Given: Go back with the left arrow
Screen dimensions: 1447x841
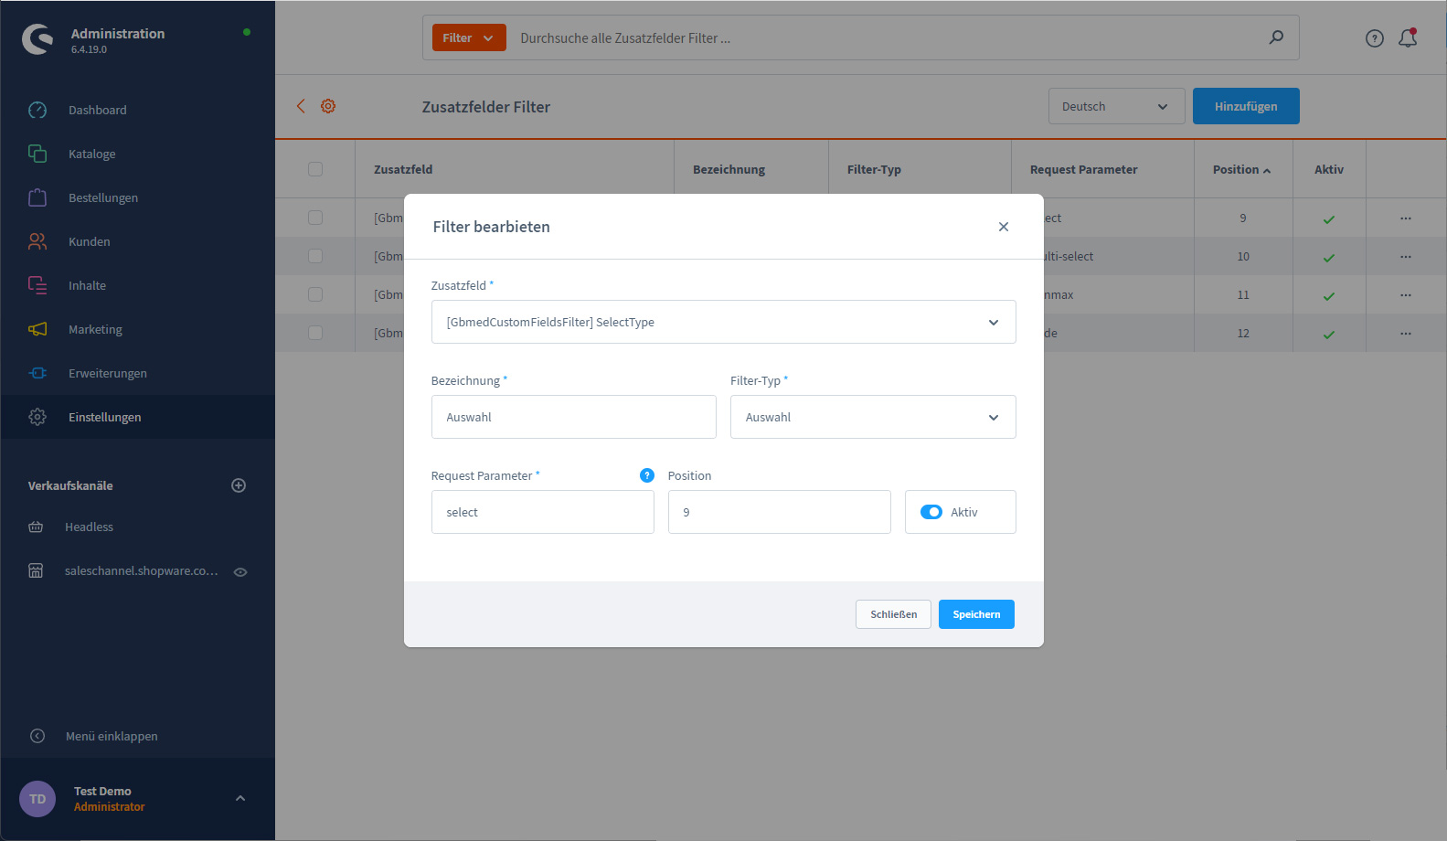Looking at the screenshot, I should click(x=301, y=106).
